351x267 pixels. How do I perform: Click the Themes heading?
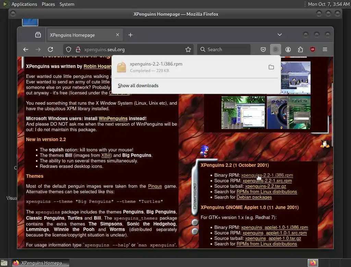tap(35, 176)
